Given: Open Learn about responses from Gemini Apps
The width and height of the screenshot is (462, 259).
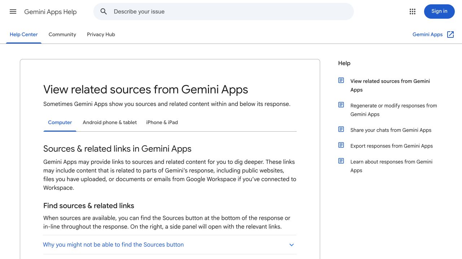Looking at the screenshot, I should [391, 166].
